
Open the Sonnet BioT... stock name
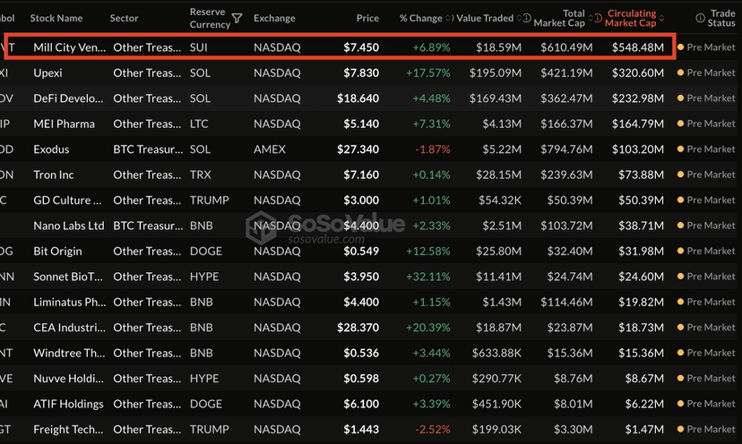(x=68, y=277)
